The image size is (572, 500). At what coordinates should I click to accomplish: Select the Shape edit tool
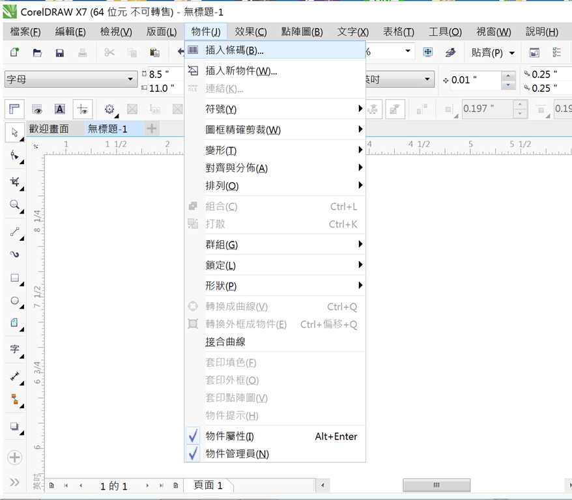(x=14, y=156)
